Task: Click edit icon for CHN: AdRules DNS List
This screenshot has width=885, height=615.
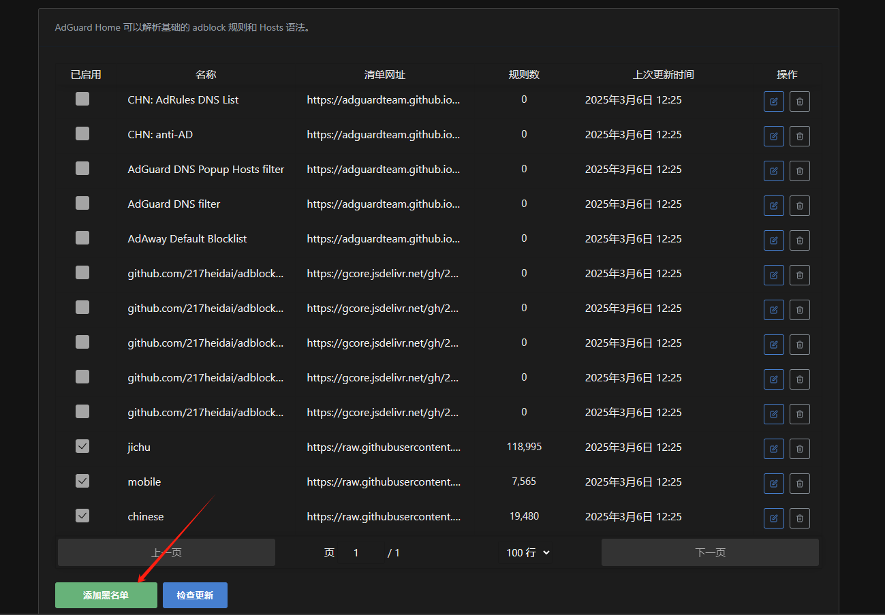Action: tap(773, 101)
